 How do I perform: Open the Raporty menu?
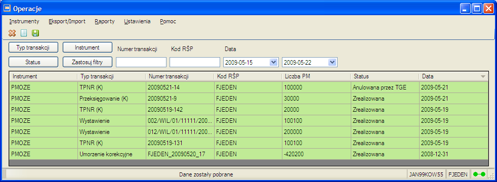(105, 22)
